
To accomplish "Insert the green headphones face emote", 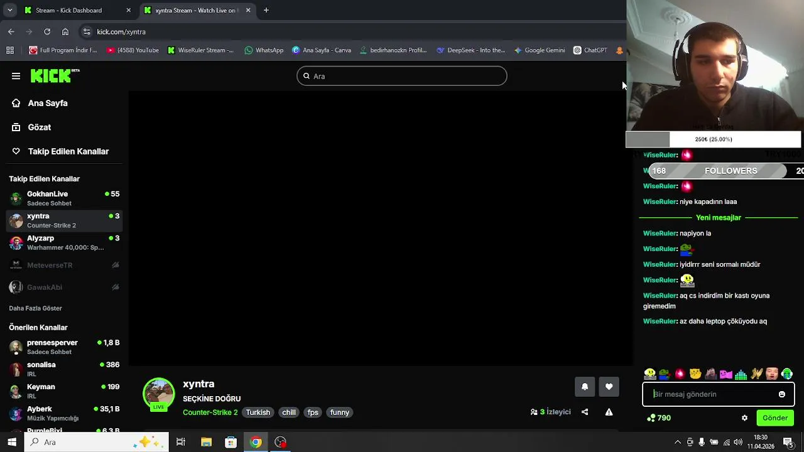I will tap(786, 374).
